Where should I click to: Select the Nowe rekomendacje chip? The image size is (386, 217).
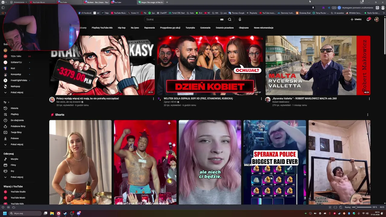(x=264, y=28)
